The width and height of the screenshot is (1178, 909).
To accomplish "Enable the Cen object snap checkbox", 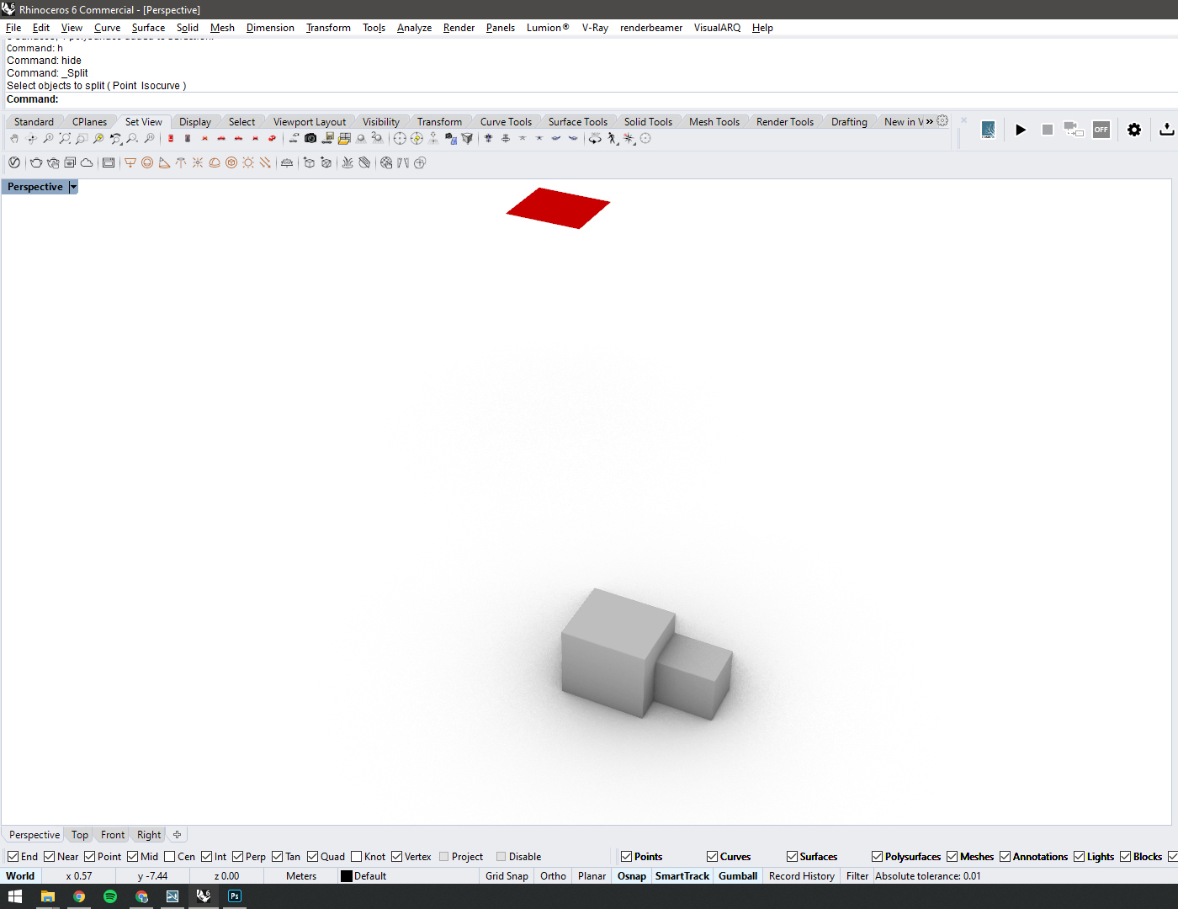I will (x=170, y=857).
